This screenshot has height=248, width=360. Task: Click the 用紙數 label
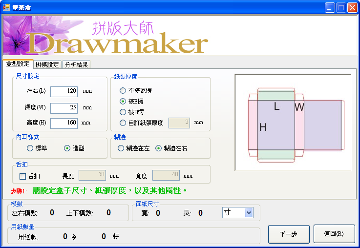click(x=28, y=237)
